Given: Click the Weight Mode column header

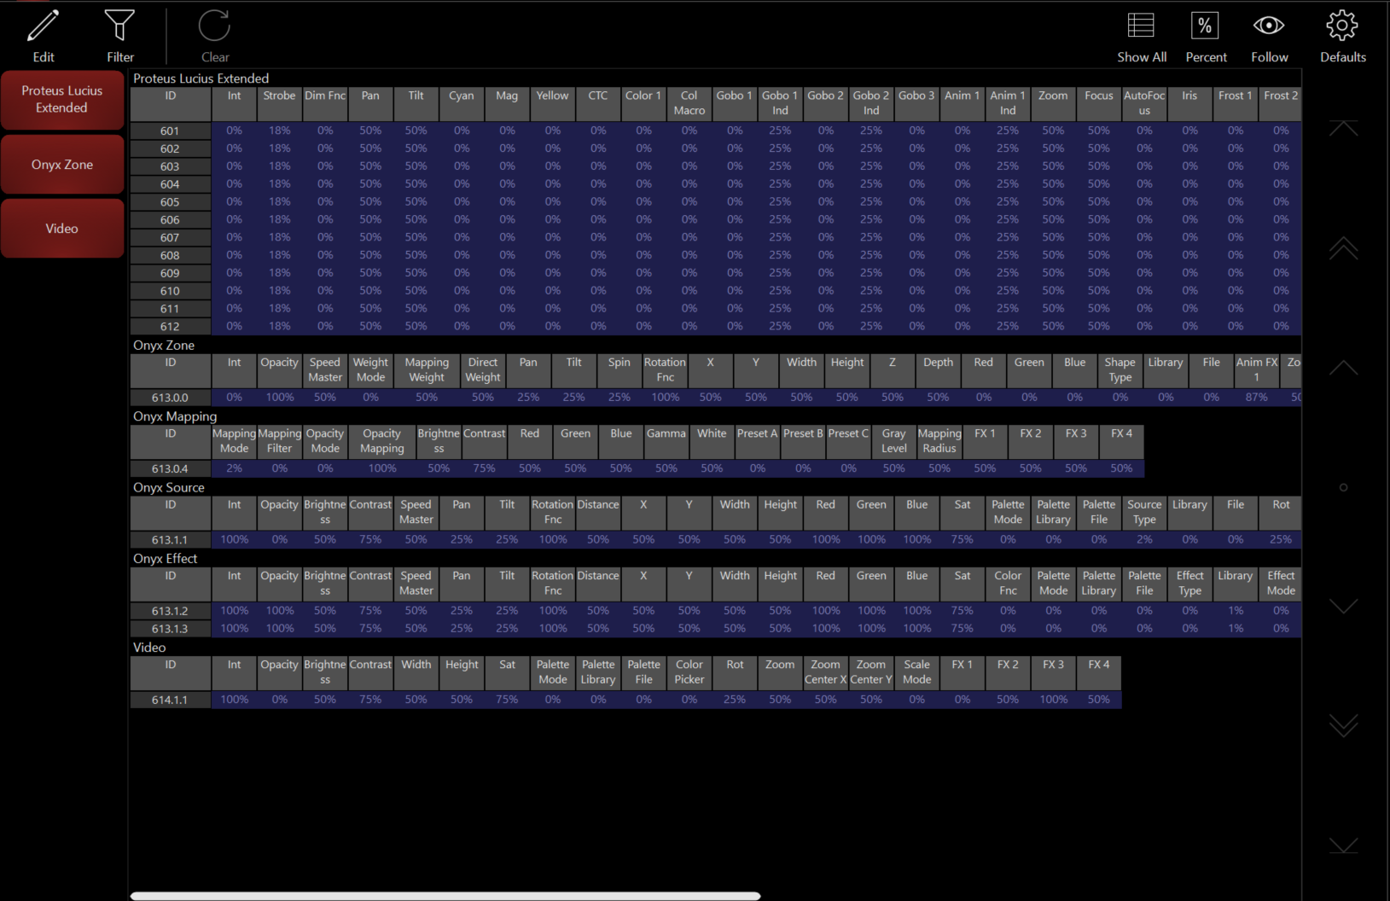Looking at the screenshot, I should tap(370, 370).
